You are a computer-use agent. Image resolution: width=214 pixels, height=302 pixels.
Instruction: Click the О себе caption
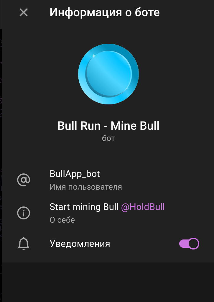click(x=62, y=220)
